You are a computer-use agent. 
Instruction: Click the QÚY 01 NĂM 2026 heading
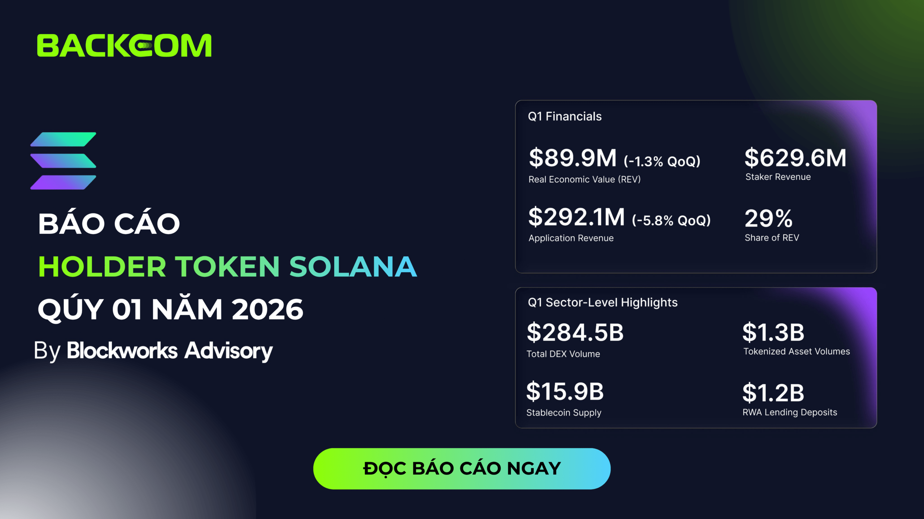coord(170,309)
